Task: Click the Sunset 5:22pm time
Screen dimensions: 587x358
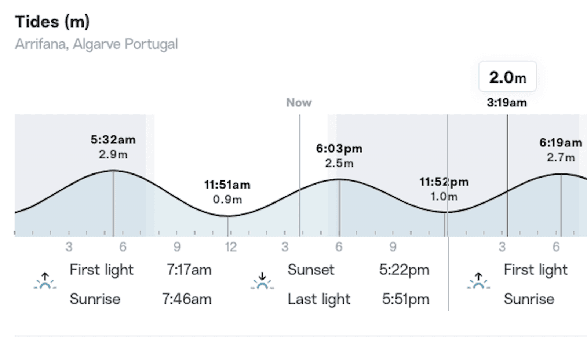Action: [x=404, y=270]
